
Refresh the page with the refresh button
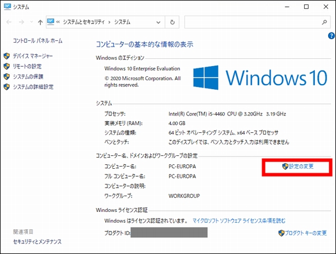coord(172,22)
